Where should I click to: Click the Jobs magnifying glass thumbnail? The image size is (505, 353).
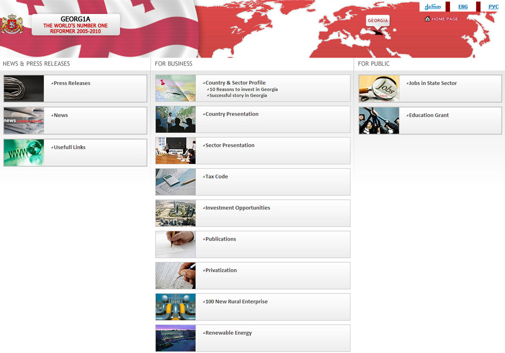379,89
